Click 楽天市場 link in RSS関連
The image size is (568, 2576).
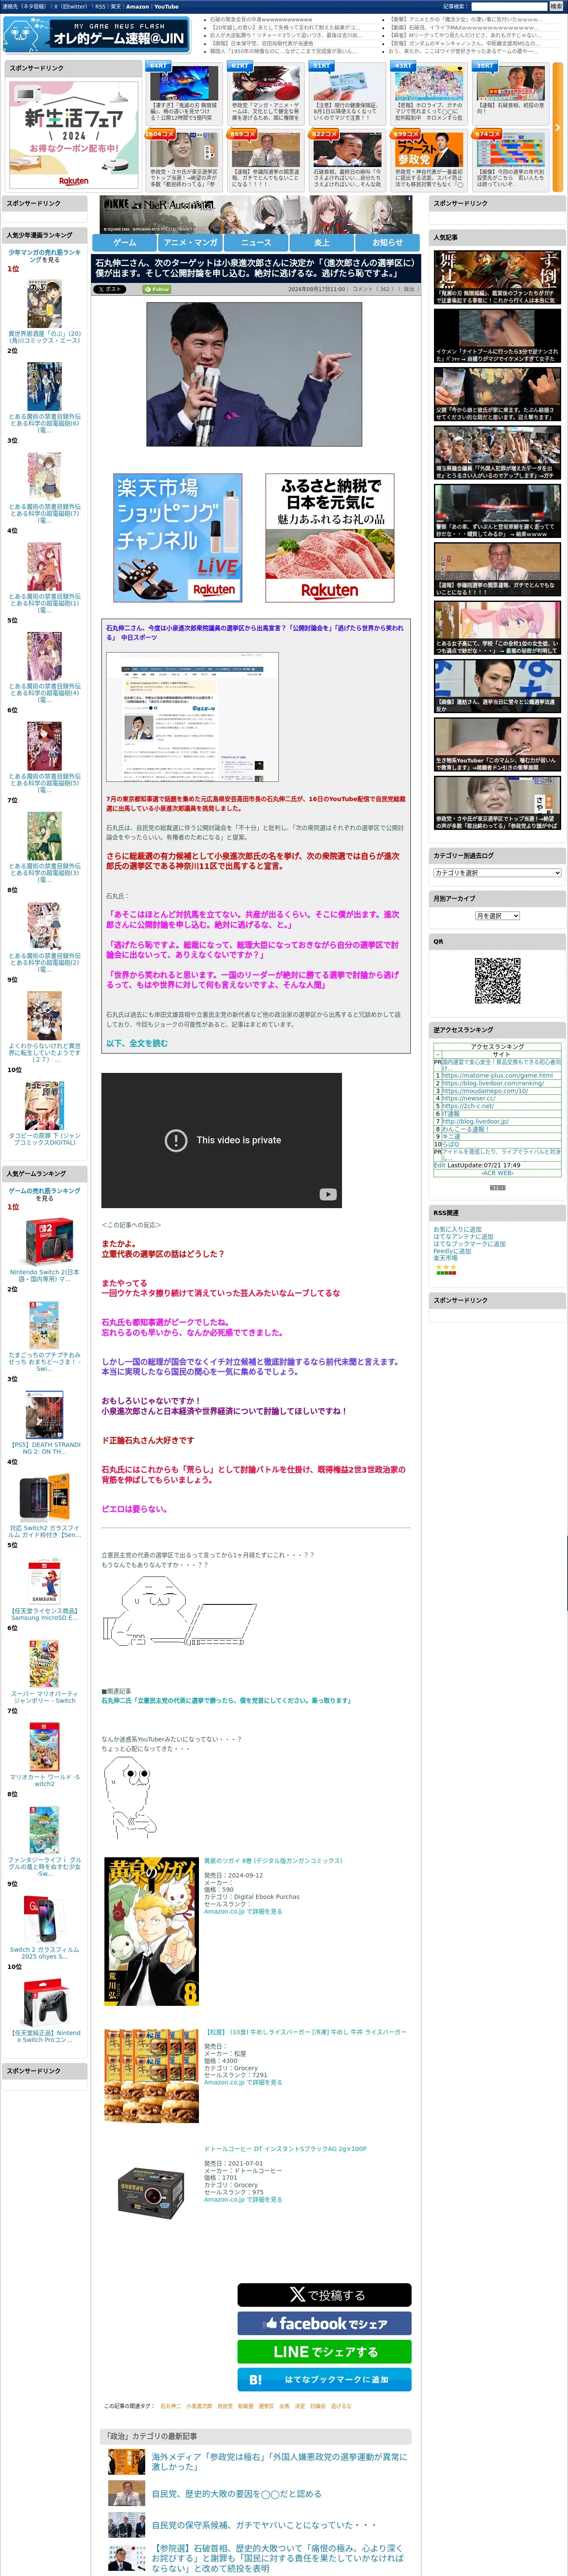pyautogui.click(x=446, y=1258)
